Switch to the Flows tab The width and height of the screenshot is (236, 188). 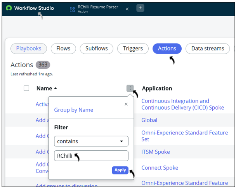[x=63, y=49]
